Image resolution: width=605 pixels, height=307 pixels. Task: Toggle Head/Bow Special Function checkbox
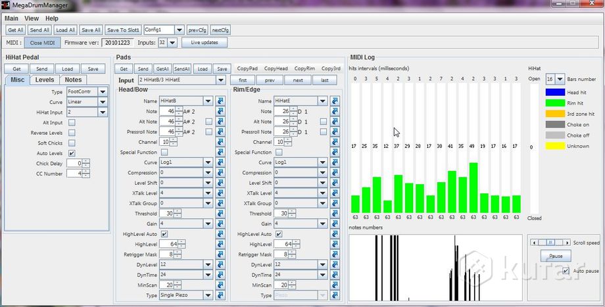[x=164, y=152]
